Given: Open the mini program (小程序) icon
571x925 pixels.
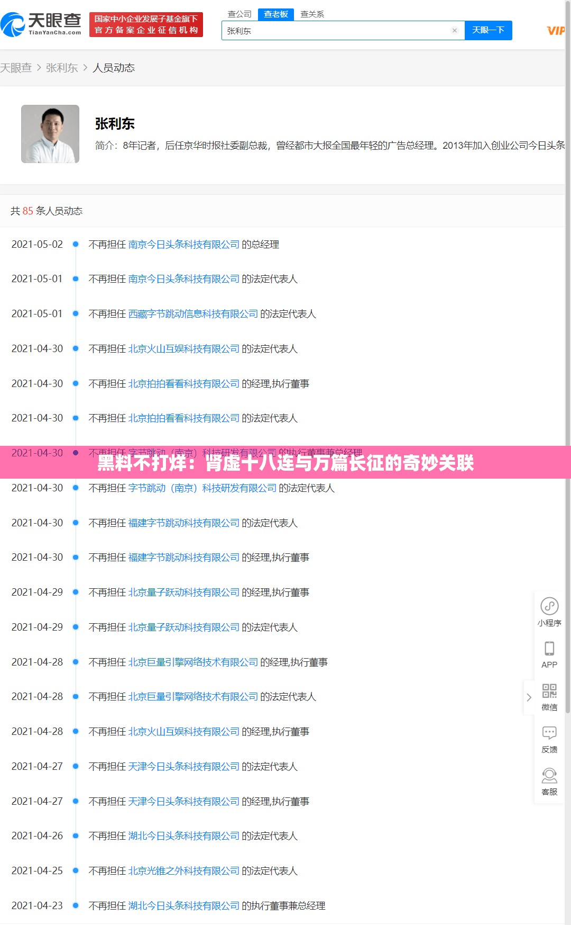Looking at the screenshot, I should point(549,612).
